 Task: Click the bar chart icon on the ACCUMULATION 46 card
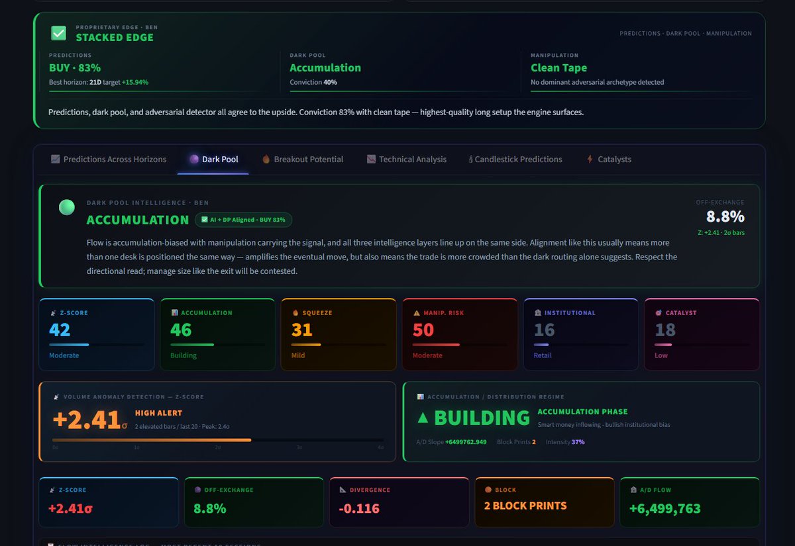pyautogui.click(x=174, y=313)
